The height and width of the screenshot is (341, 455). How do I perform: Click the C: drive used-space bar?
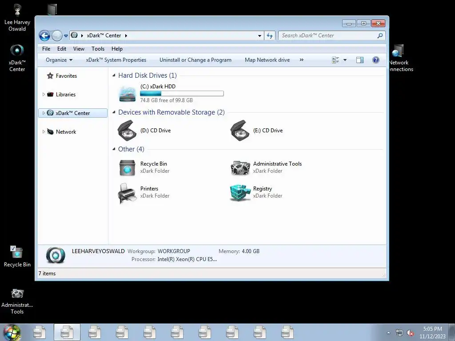(182, 93)
